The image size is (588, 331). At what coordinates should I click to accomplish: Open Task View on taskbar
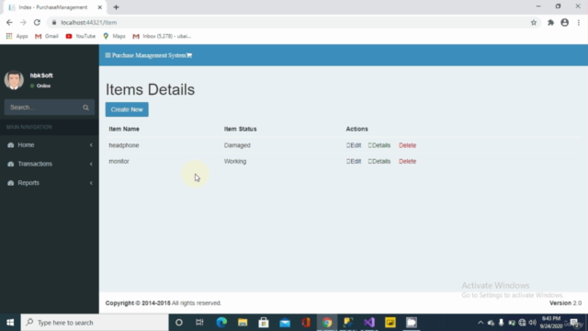[x=199, y=323]
